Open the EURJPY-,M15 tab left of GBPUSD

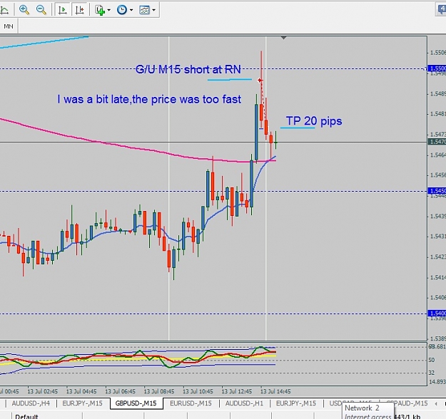tap(82, 403)
